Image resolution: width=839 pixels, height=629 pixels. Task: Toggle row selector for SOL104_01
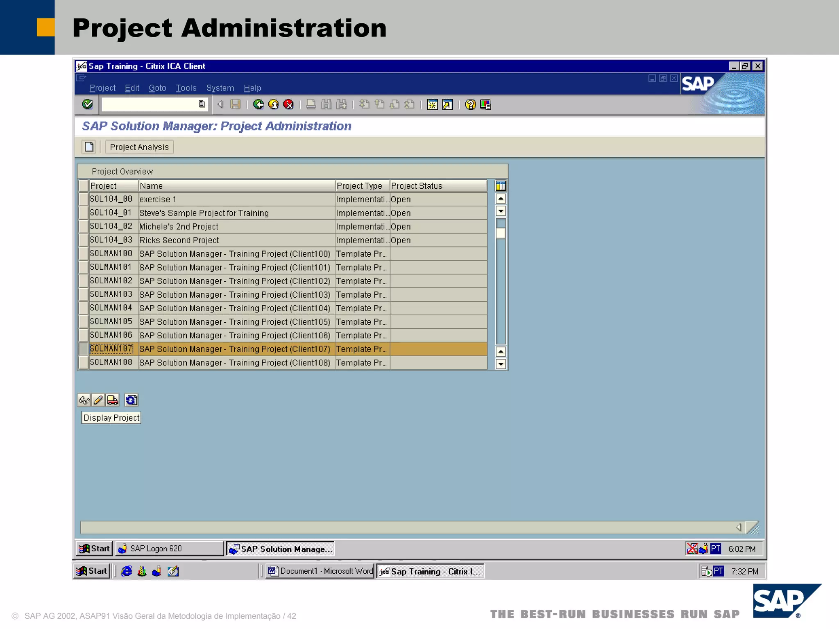[84, 213]
